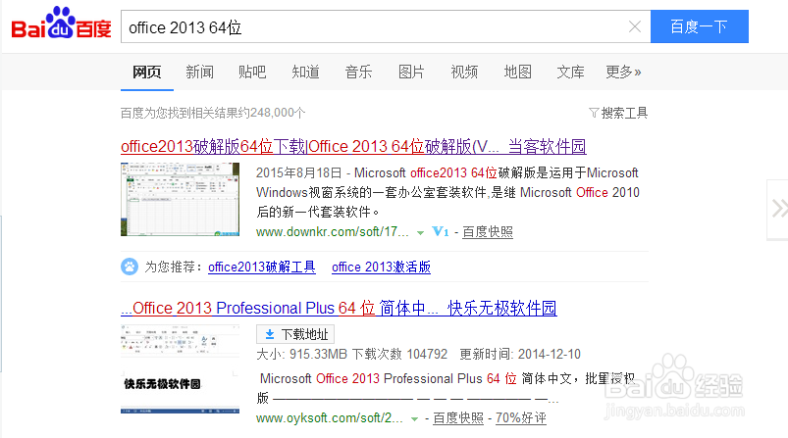Screen dimensions: 788x438
Task: Open recommended link office2013破解工具
Action: tap(262, 267)
